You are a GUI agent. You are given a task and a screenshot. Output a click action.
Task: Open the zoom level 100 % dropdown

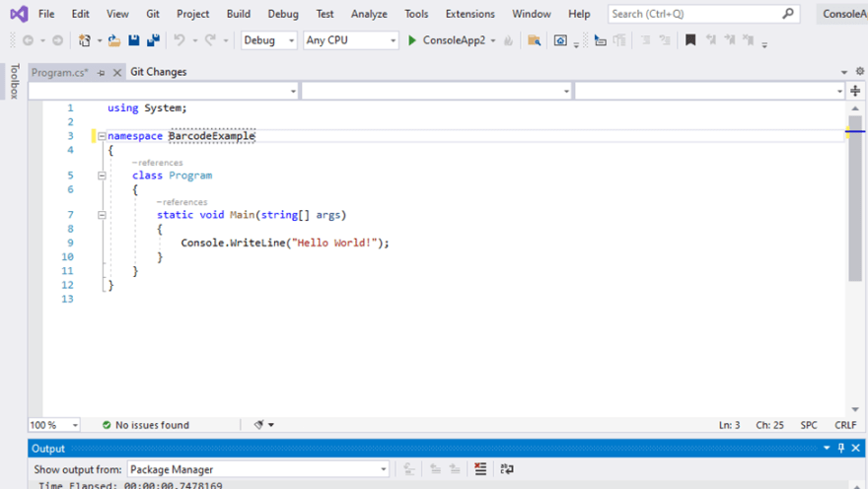point(53,425)
